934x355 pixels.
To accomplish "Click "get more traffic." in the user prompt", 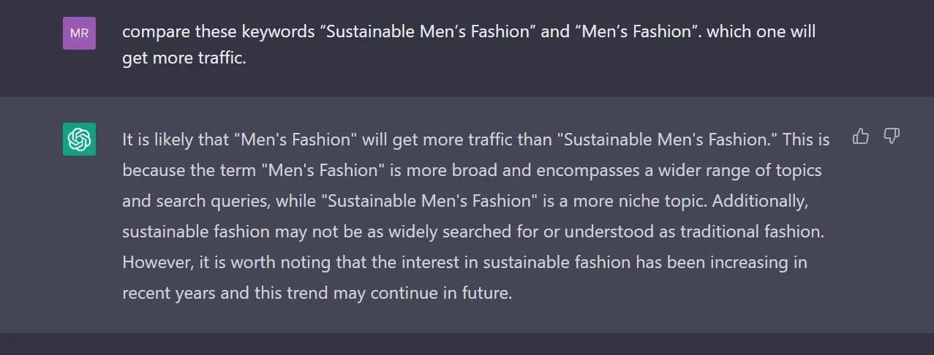I will pyautogui.click(x=184, y=58).
